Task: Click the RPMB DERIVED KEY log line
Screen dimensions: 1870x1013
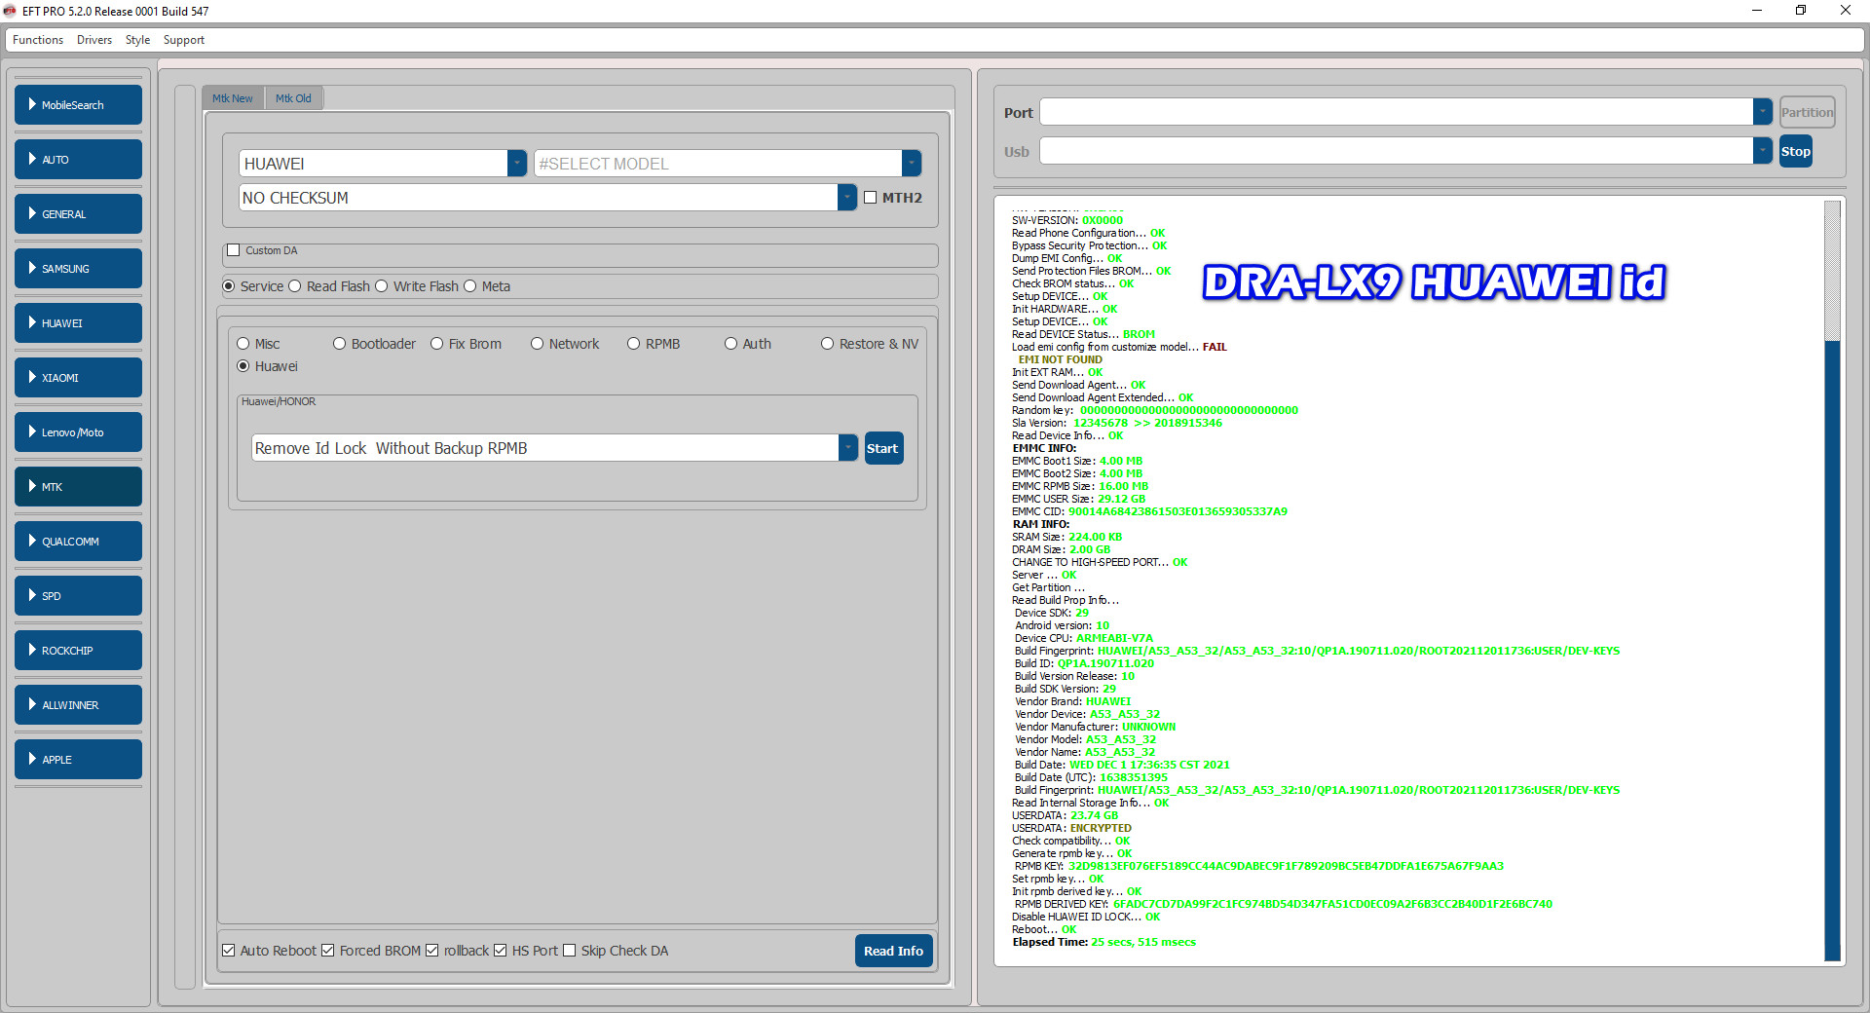Action: pyautogui.click(x=1283, y=904)
